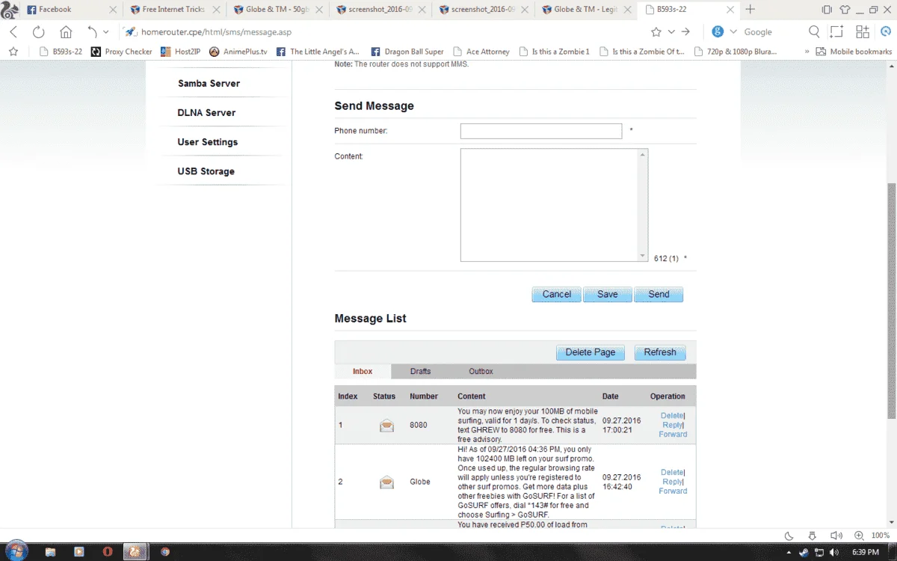Click the Delete Page button
This screenshot has width=897, height=561.
pyautogui.click(x=591, y=352)
